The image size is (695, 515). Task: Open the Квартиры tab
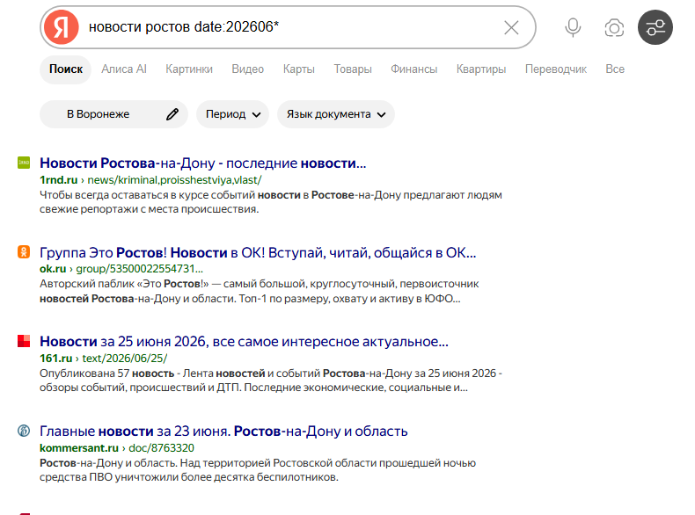tap(481, 69)
